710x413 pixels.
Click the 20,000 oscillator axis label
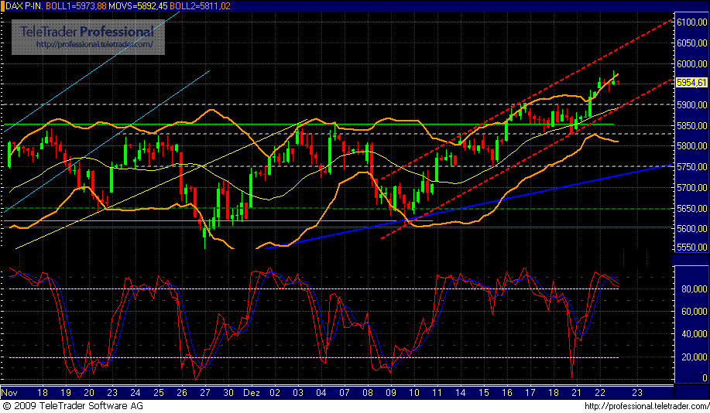coord(695,357)
